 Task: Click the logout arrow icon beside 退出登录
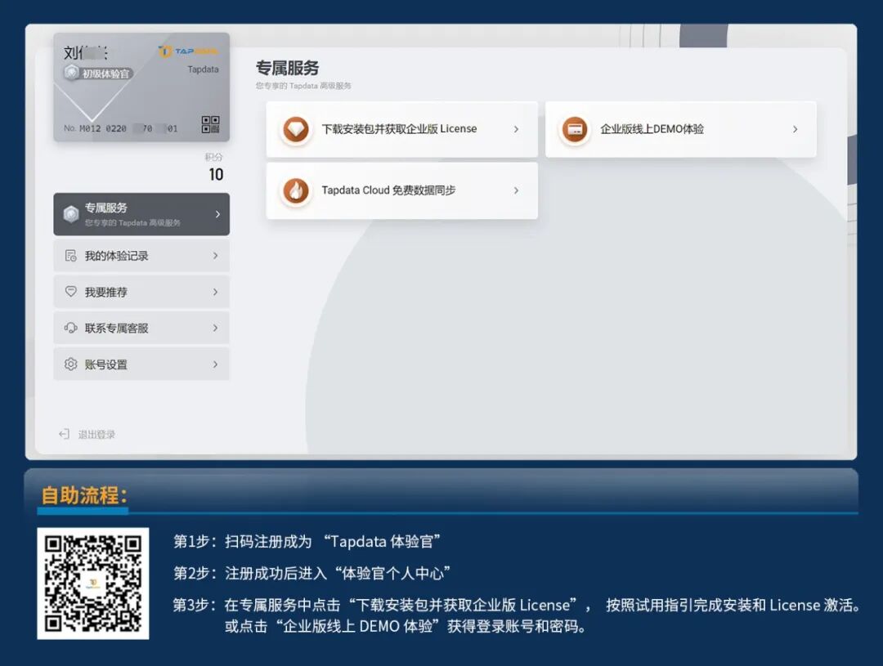pyautogui.click(x=64, y=434)
